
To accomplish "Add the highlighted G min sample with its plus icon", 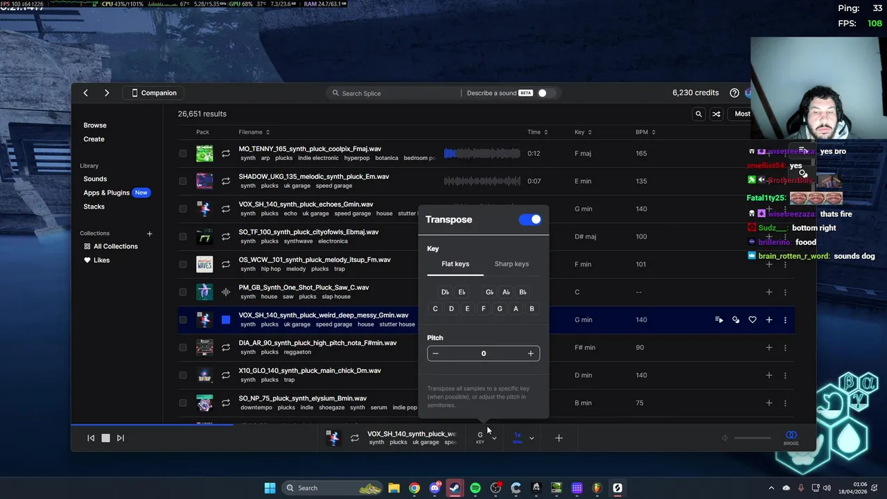I will (769, 319).
